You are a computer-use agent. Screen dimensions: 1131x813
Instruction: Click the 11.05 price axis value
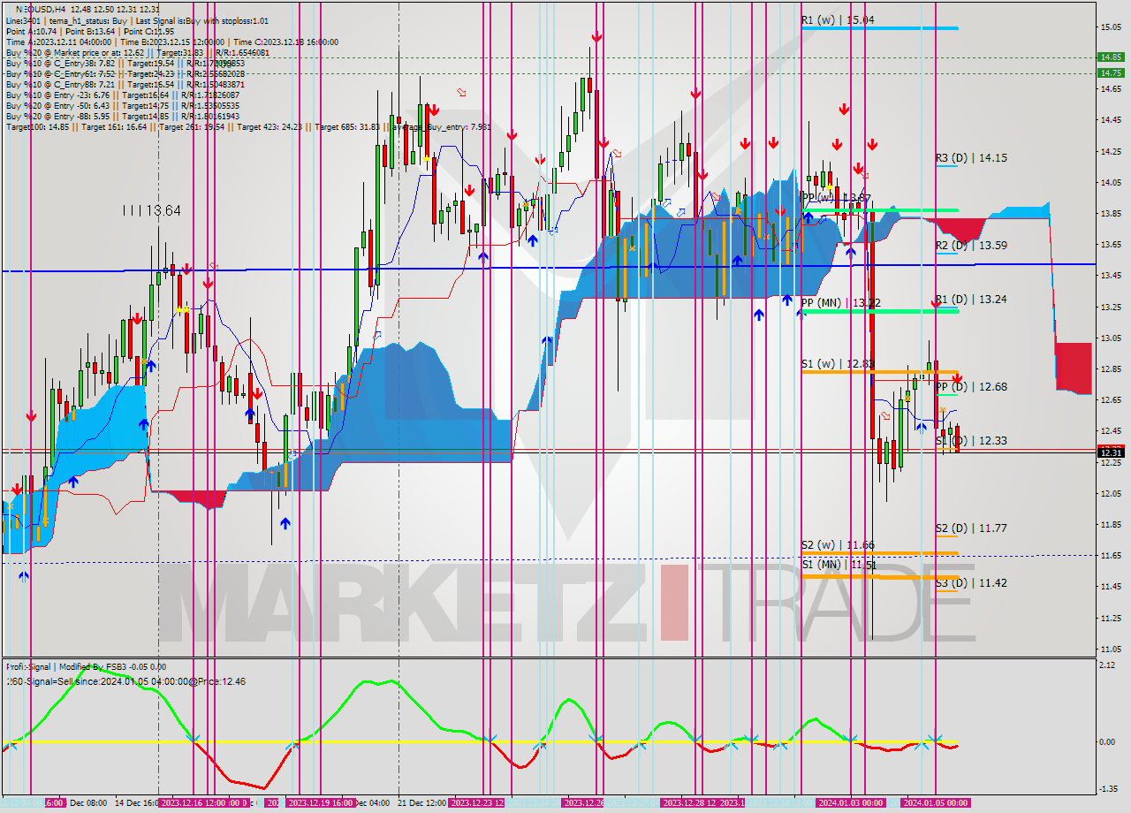tap(1110, 649)
